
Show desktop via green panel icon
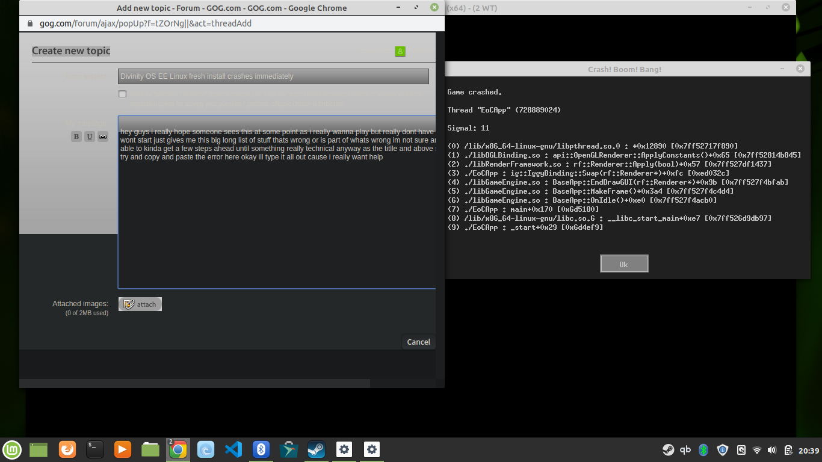(39, 449)
